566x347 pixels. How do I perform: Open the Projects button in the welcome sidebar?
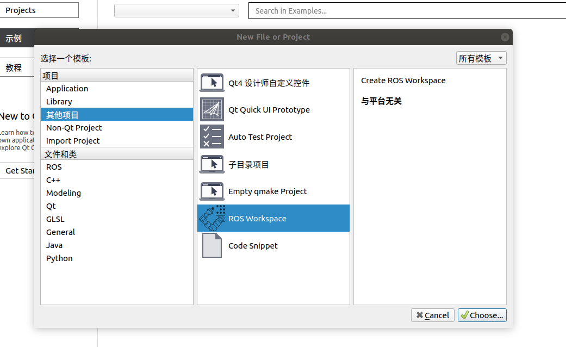click(x=39, y=10)
